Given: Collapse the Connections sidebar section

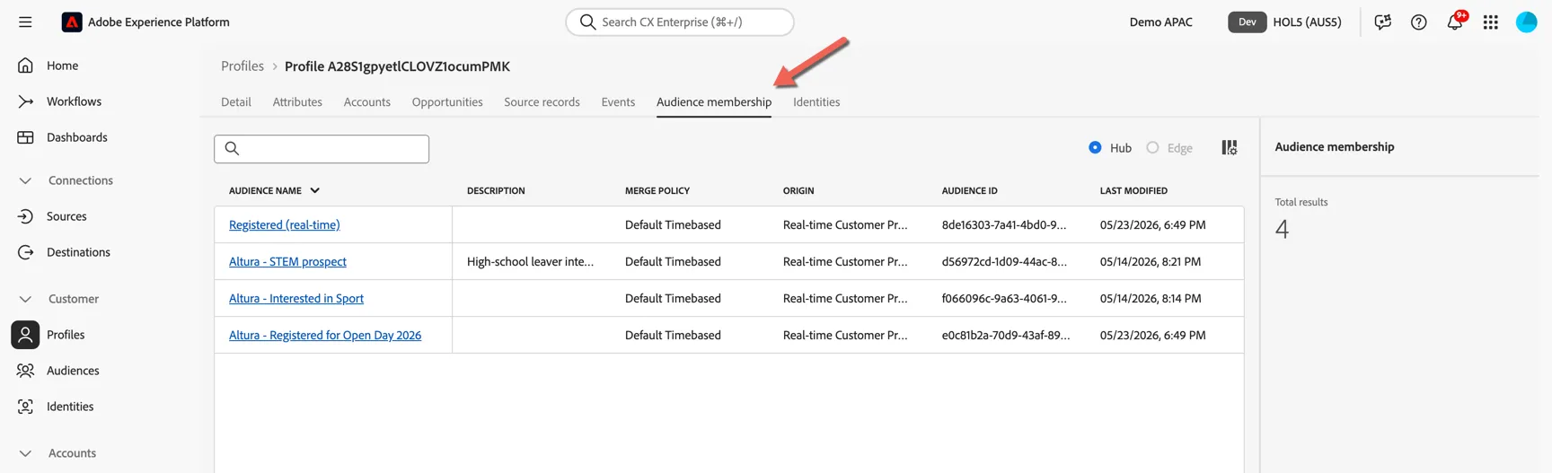Looking at the screenshot, I should click(25, 180).
